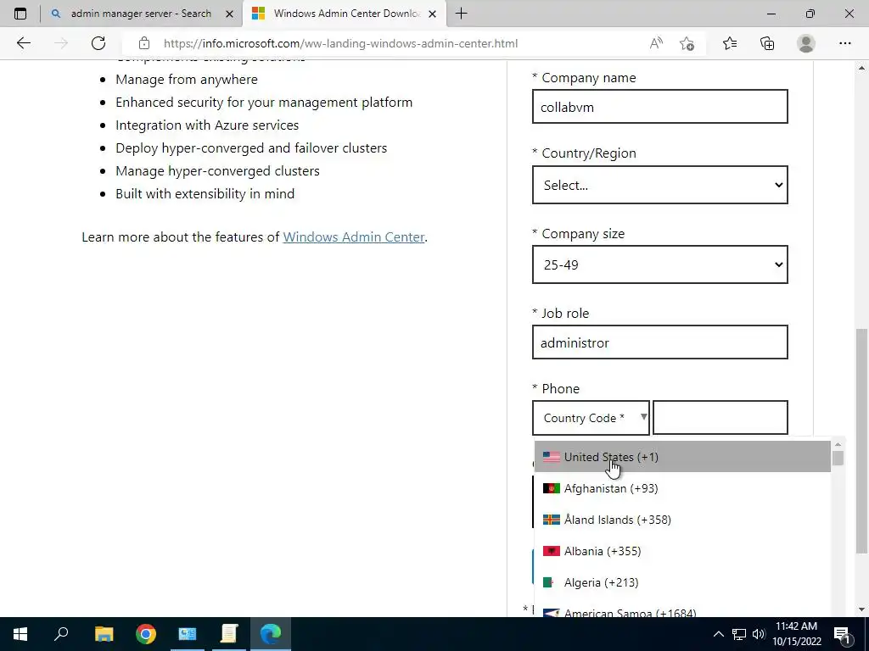The height and width of the screenshot is (651, 869).
Task: Open the clock and date flyout
Action: (x=796, y=634)
